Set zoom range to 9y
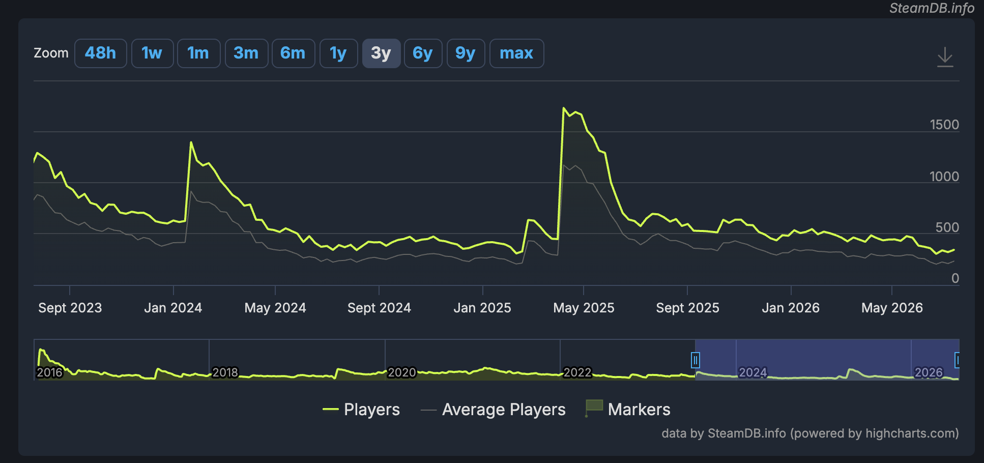The image size is (984, 463). tap(466, 53)
